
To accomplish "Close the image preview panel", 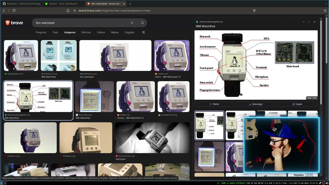I will tap(314, 22).
